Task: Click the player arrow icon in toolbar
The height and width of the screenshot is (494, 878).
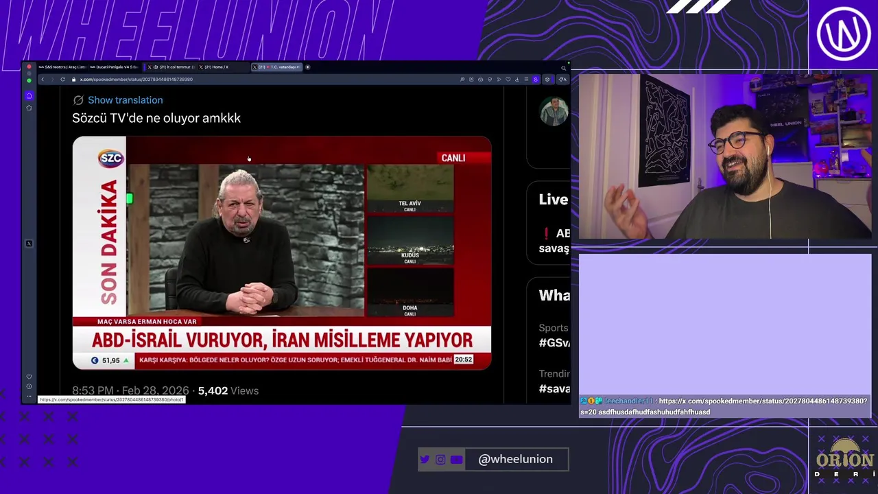Action: click(x=499, y=80)
